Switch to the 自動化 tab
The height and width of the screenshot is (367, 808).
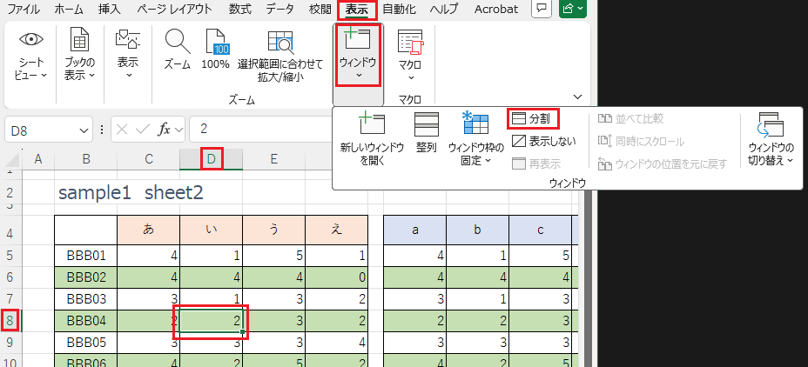coord(400,9)
